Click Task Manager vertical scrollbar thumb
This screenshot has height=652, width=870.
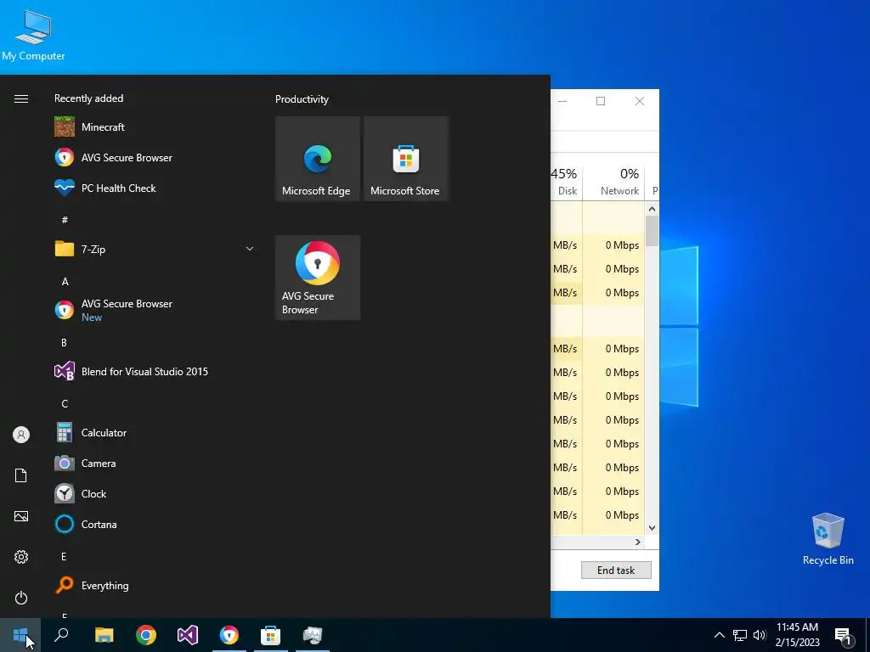[652, 231]
